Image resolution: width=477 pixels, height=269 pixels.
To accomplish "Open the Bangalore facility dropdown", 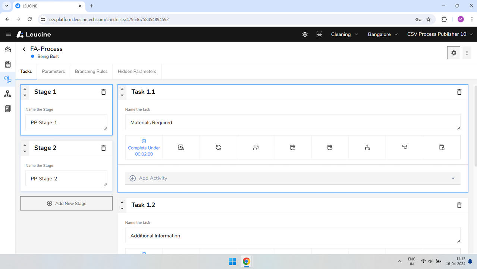I will [383, 34].
